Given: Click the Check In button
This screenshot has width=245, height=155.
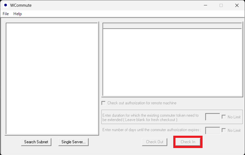Looking at the screenshot, I should (188, 142).
